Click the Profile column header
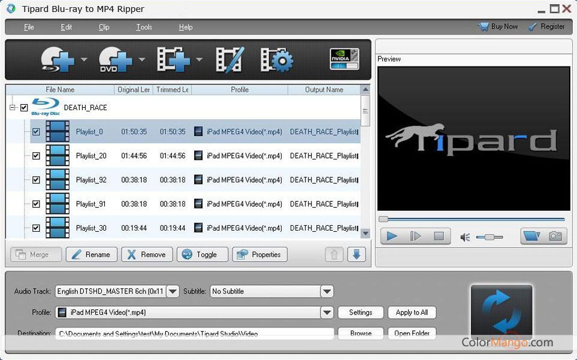Image resolution: width=577 pixels, height=360 pixels. (x=240, y=90)
